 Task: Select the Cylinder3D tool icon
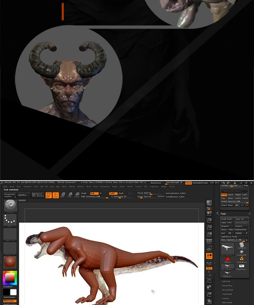242,245
